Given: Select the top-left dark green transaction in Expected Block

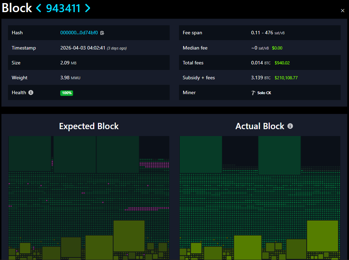Looking at the screenshot, I should (x=30, y=153).
